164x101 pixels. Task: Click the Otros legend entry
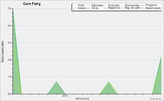93,8
